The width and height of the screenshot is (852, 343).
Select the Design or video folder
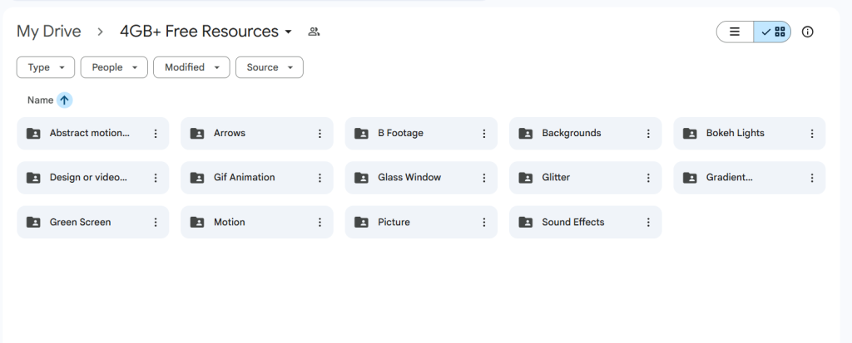tap(93, 178)
